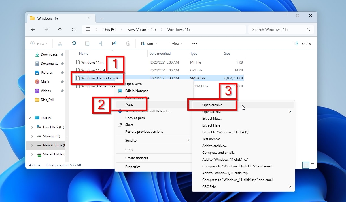Click Windows_11+ in the address bar
Image resolution: width=346 pixels, height=202 pixels.
[x=179, y=30]
